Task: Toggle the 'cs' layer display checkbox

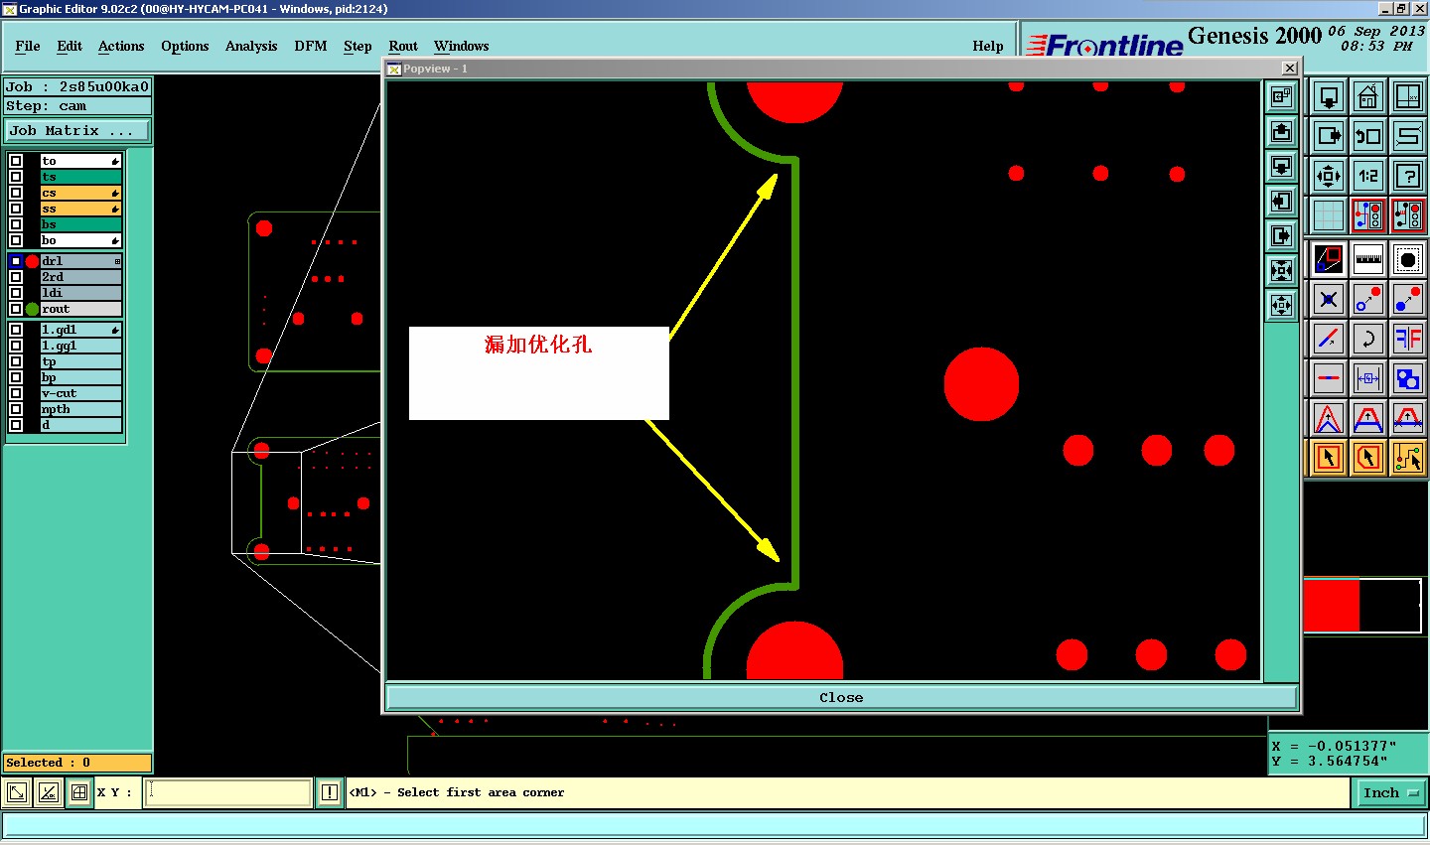Action: coord(16,193)
